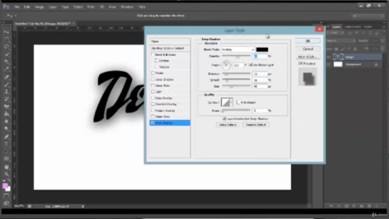
Task: Open the Filter menu
Action: 91,7
